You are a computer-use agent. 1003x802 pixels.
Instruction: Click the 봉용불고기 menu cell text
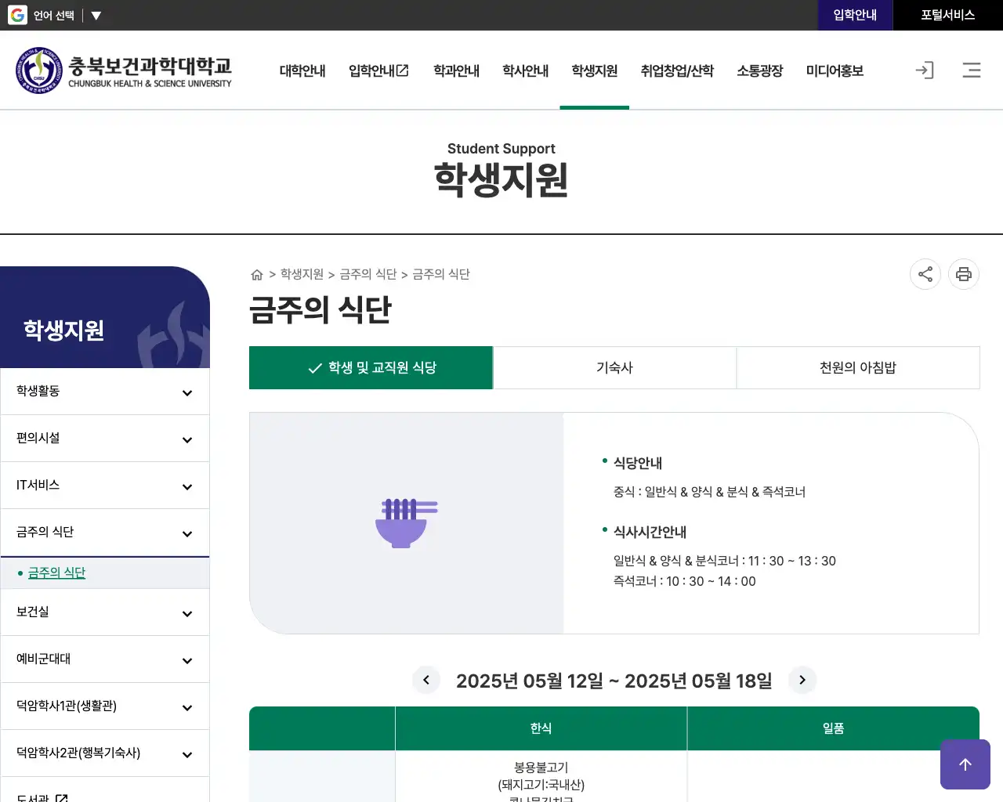coord(541,768)
